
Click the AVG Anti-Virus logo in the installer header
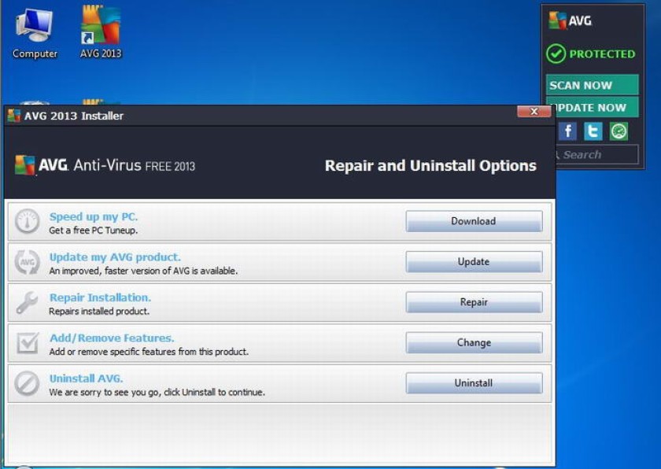105,165
